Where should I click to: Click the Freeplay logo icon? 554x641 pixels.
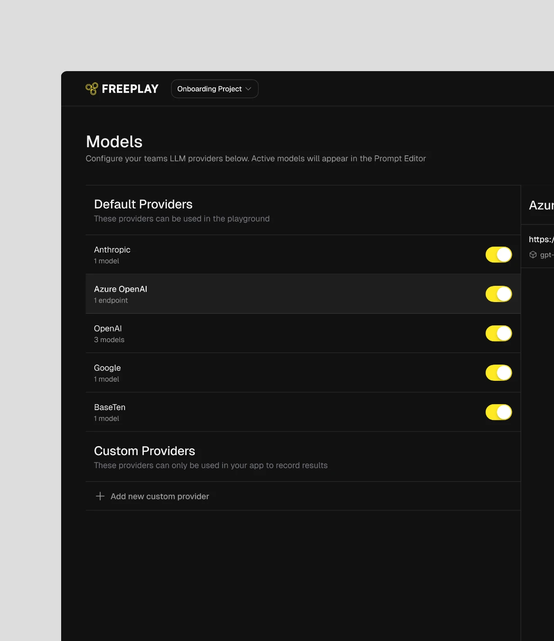[x=92, y=89]
